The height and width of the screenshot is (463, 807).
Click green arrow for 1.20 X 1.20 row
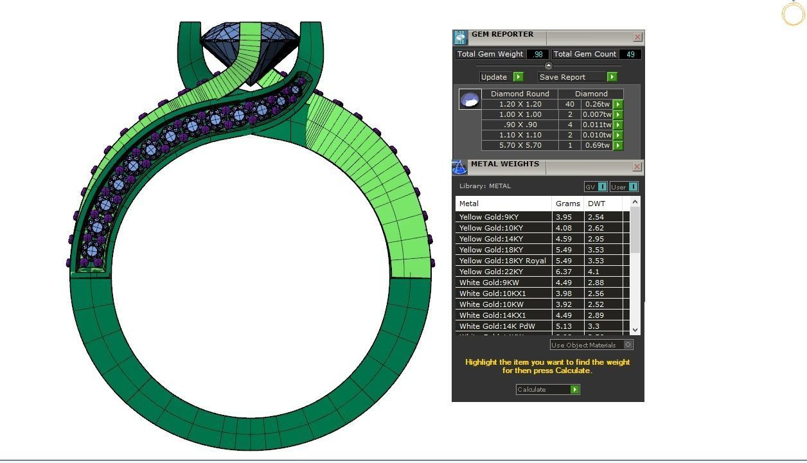pyautogui.click(x=618, y=104)
